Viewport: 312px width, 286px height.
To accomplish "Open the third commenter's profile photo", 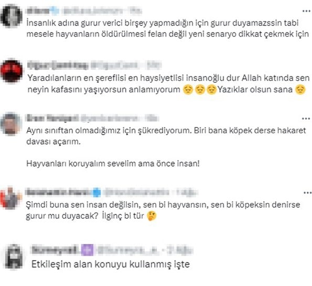I will (10, 124).
